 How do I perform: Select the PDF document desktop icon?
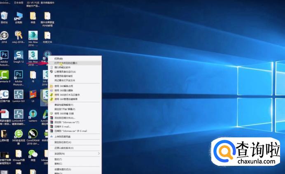[x=5, y=117]
